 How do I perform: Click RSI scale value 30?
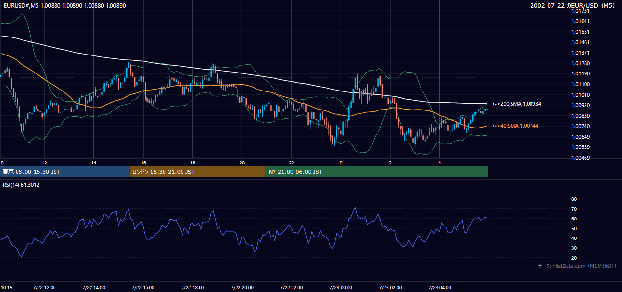[574, 248]
